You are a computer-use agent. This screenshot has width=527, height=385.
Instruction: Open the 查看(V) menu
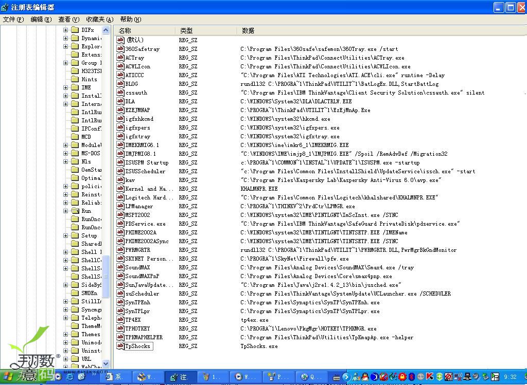point(69,20)
